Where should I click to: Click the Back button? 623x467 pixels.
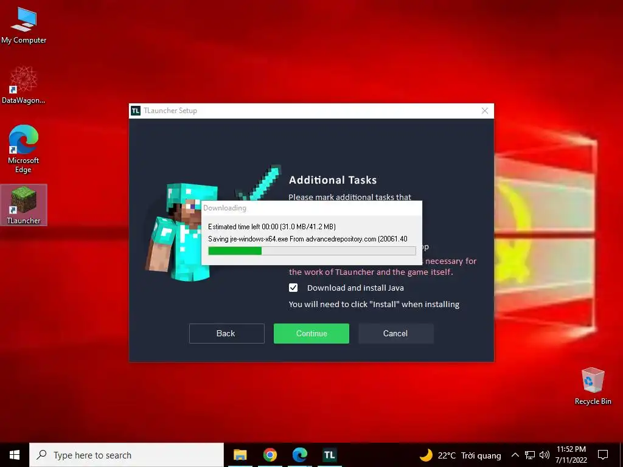pyautogui.click(x=226, y=333)
